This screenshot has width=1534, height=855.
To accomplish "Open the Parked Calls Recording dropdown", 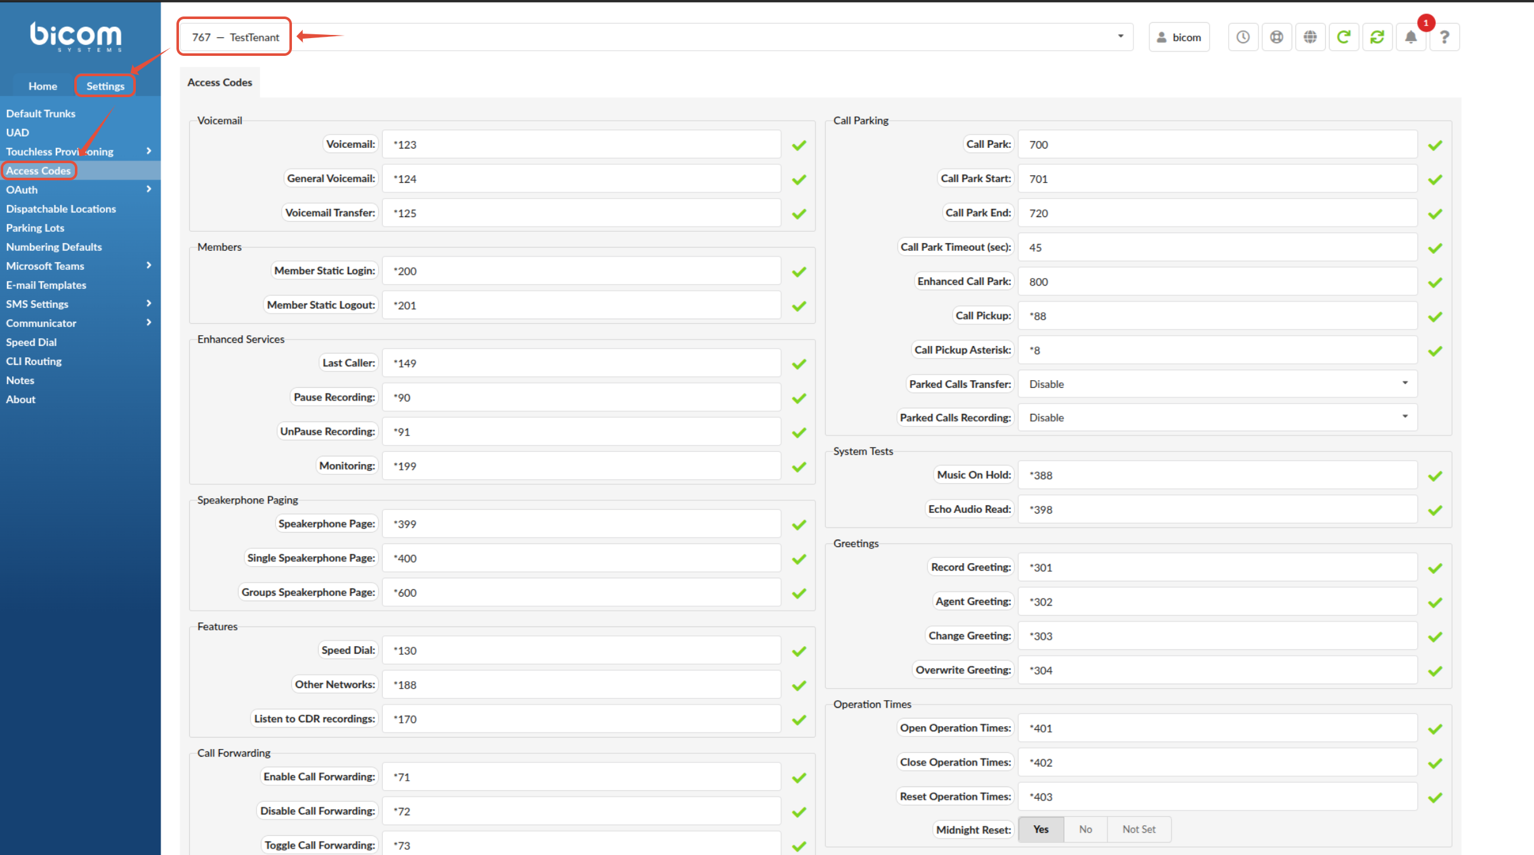I will (1217, 418).
